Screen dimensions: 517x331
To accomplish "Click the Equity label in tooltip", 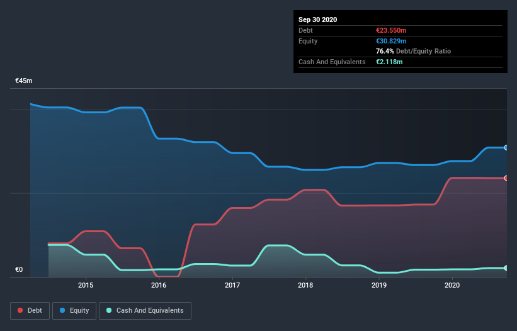I will tap(308, 41).
